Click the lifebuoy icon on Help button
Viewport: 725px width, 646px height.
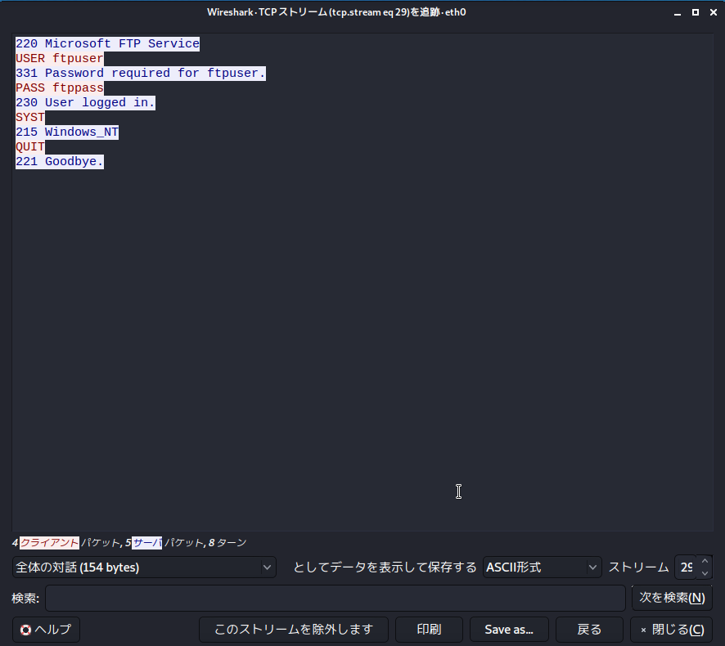26,630
